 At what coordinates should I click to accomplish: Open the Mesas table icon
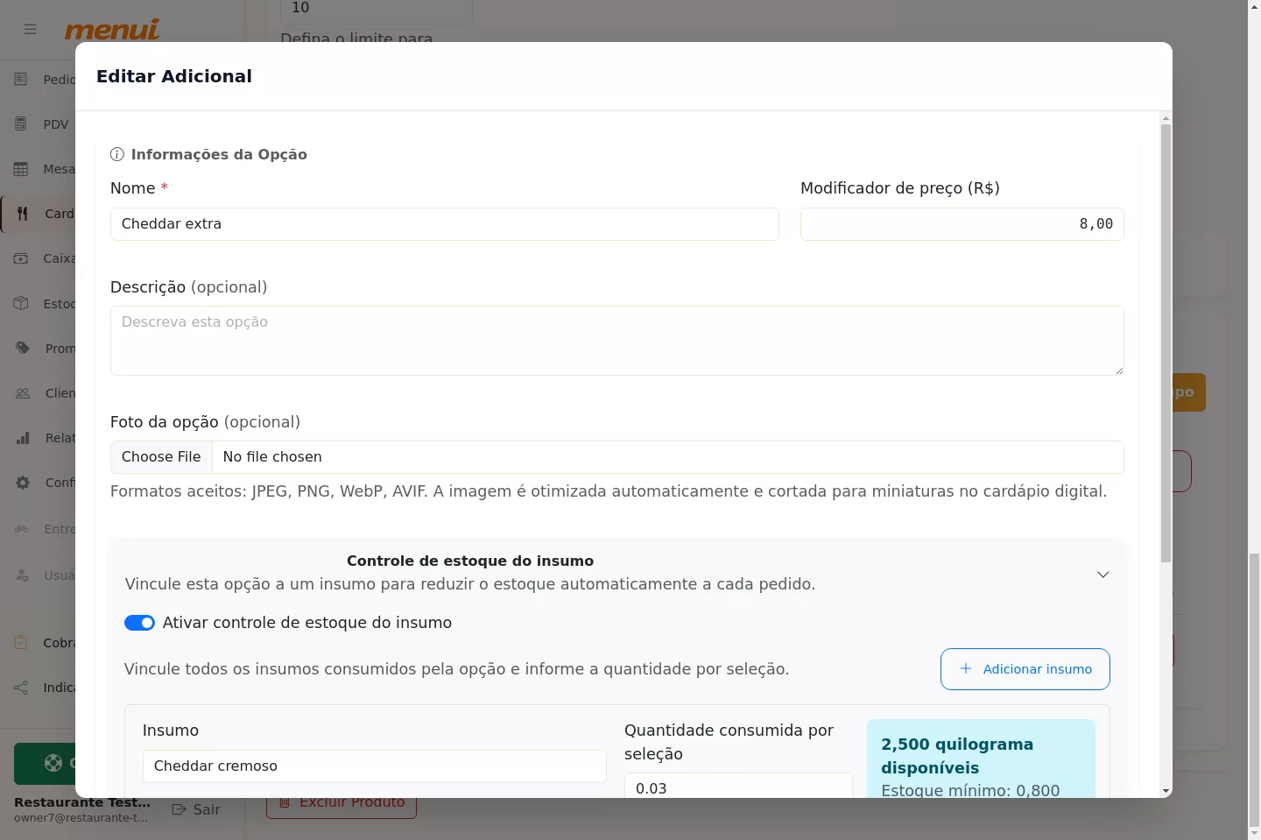point(21,169)
